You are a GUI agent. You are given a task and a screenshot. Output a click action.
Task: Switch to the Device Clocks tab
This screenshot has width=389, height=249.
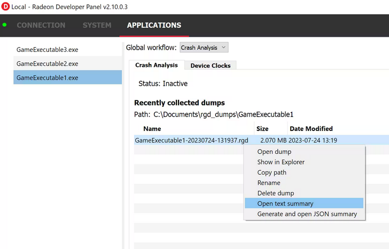pos(211,65)
